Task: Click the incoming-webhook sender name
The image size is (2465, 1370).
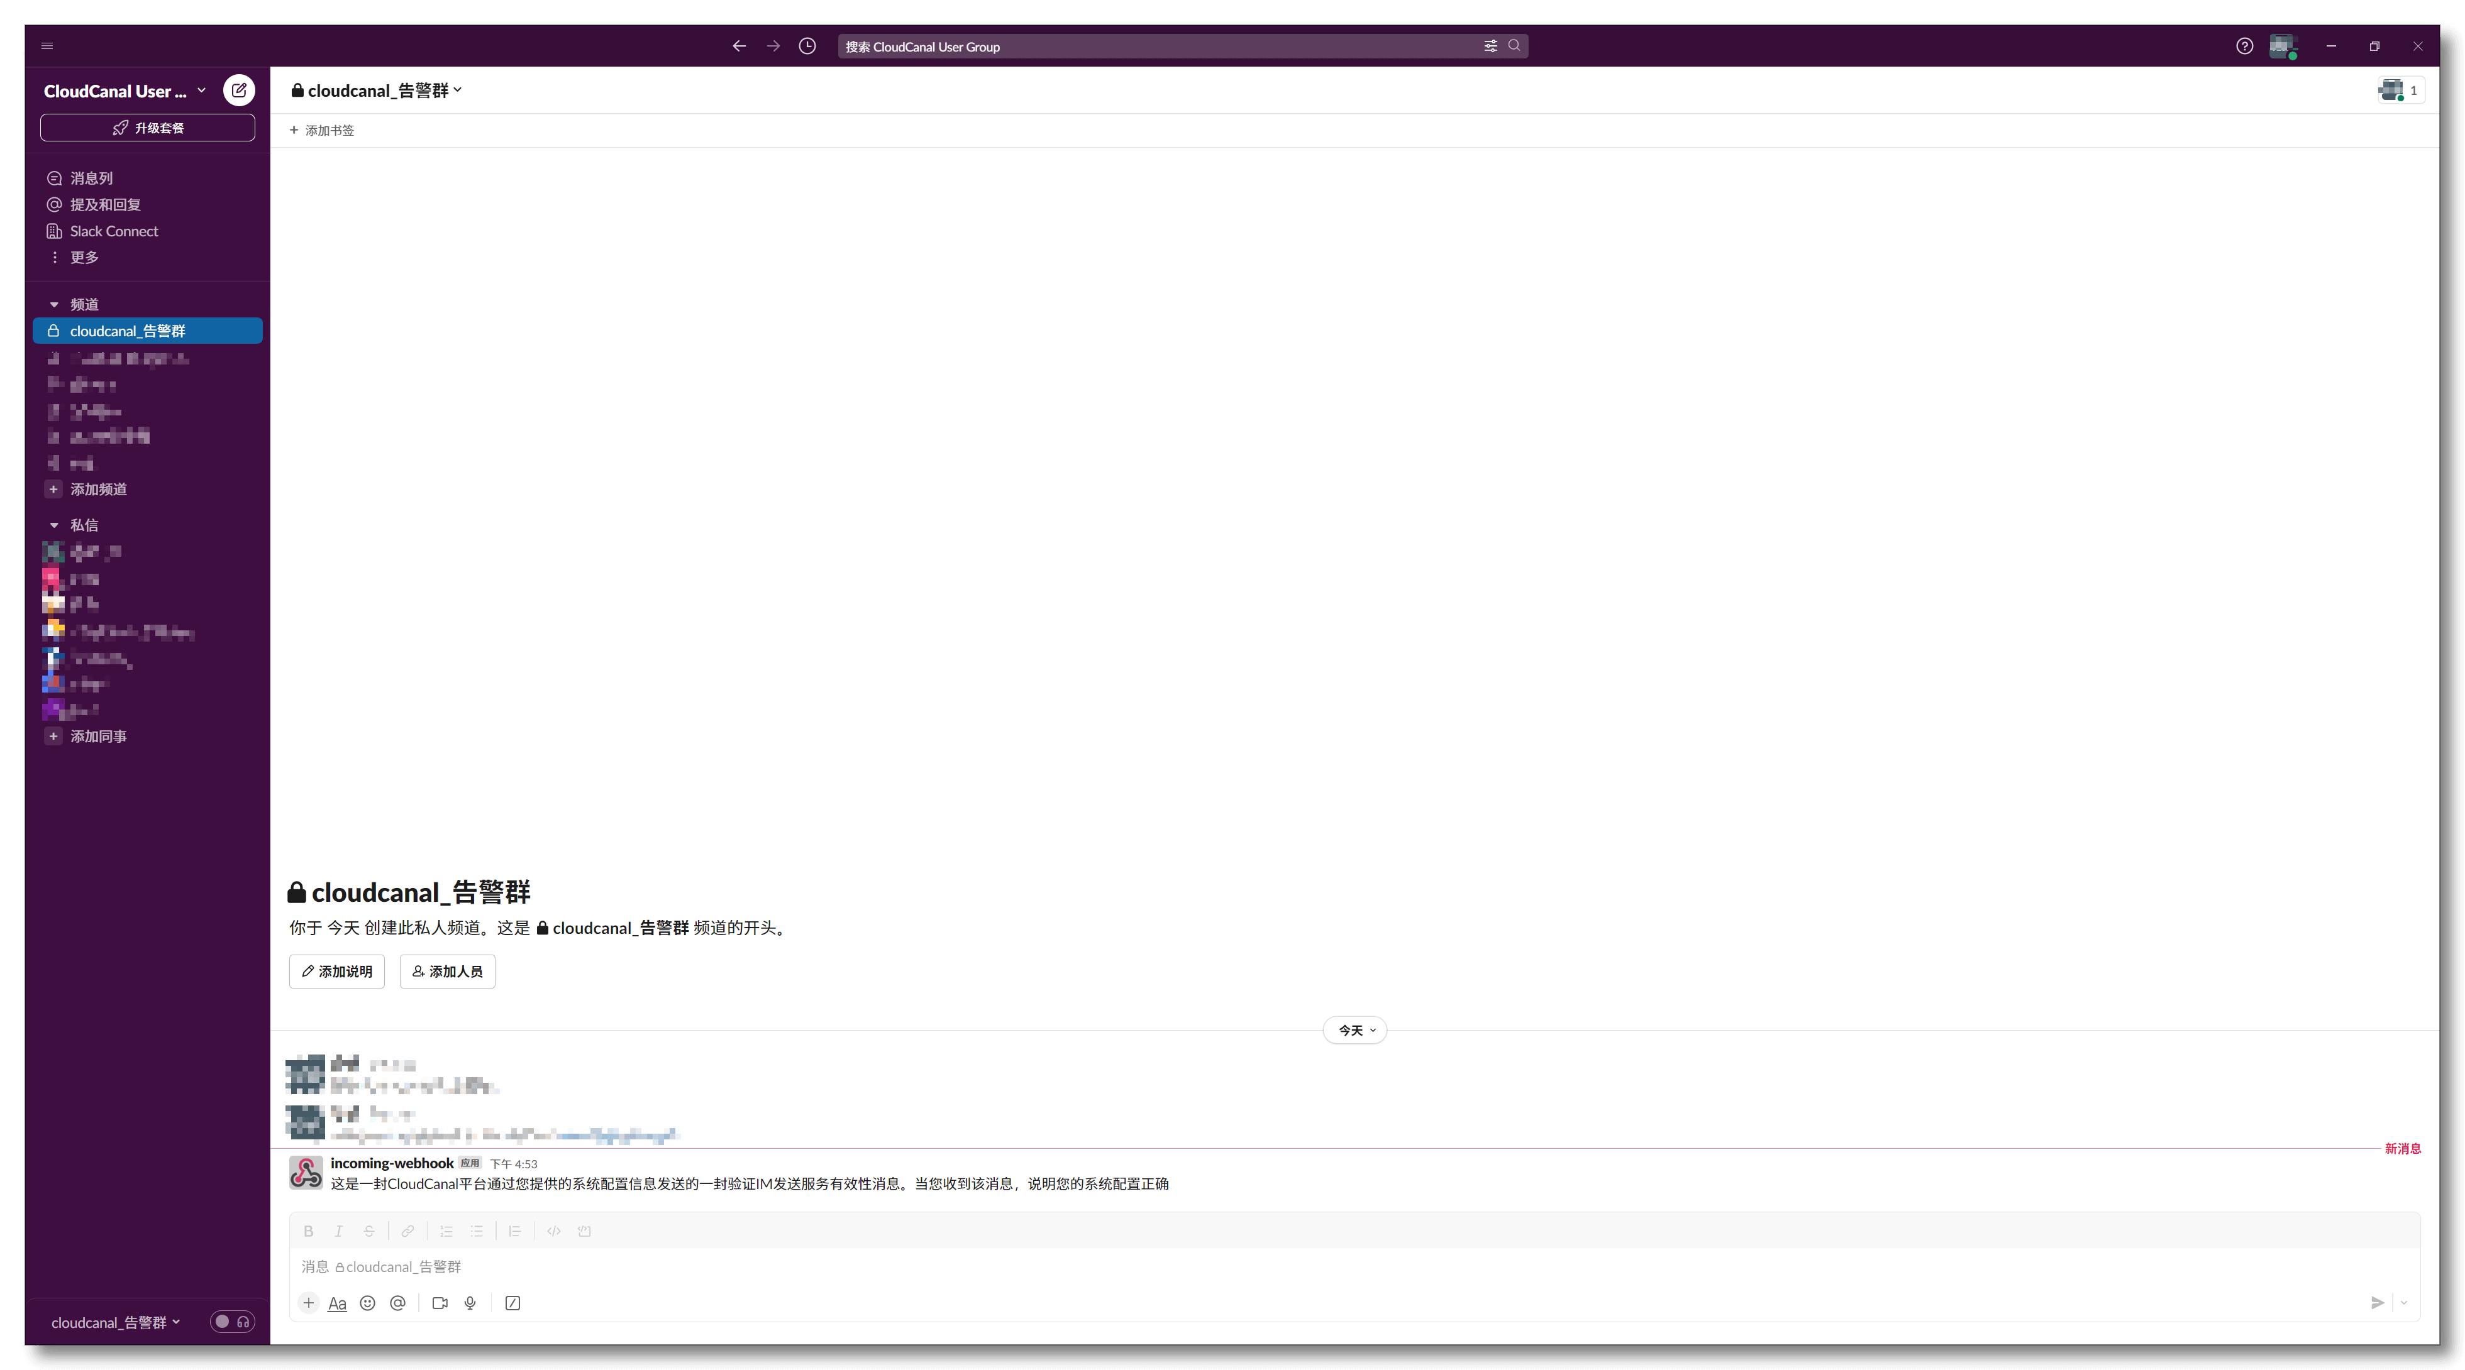Action: [x=391, y=1163]
